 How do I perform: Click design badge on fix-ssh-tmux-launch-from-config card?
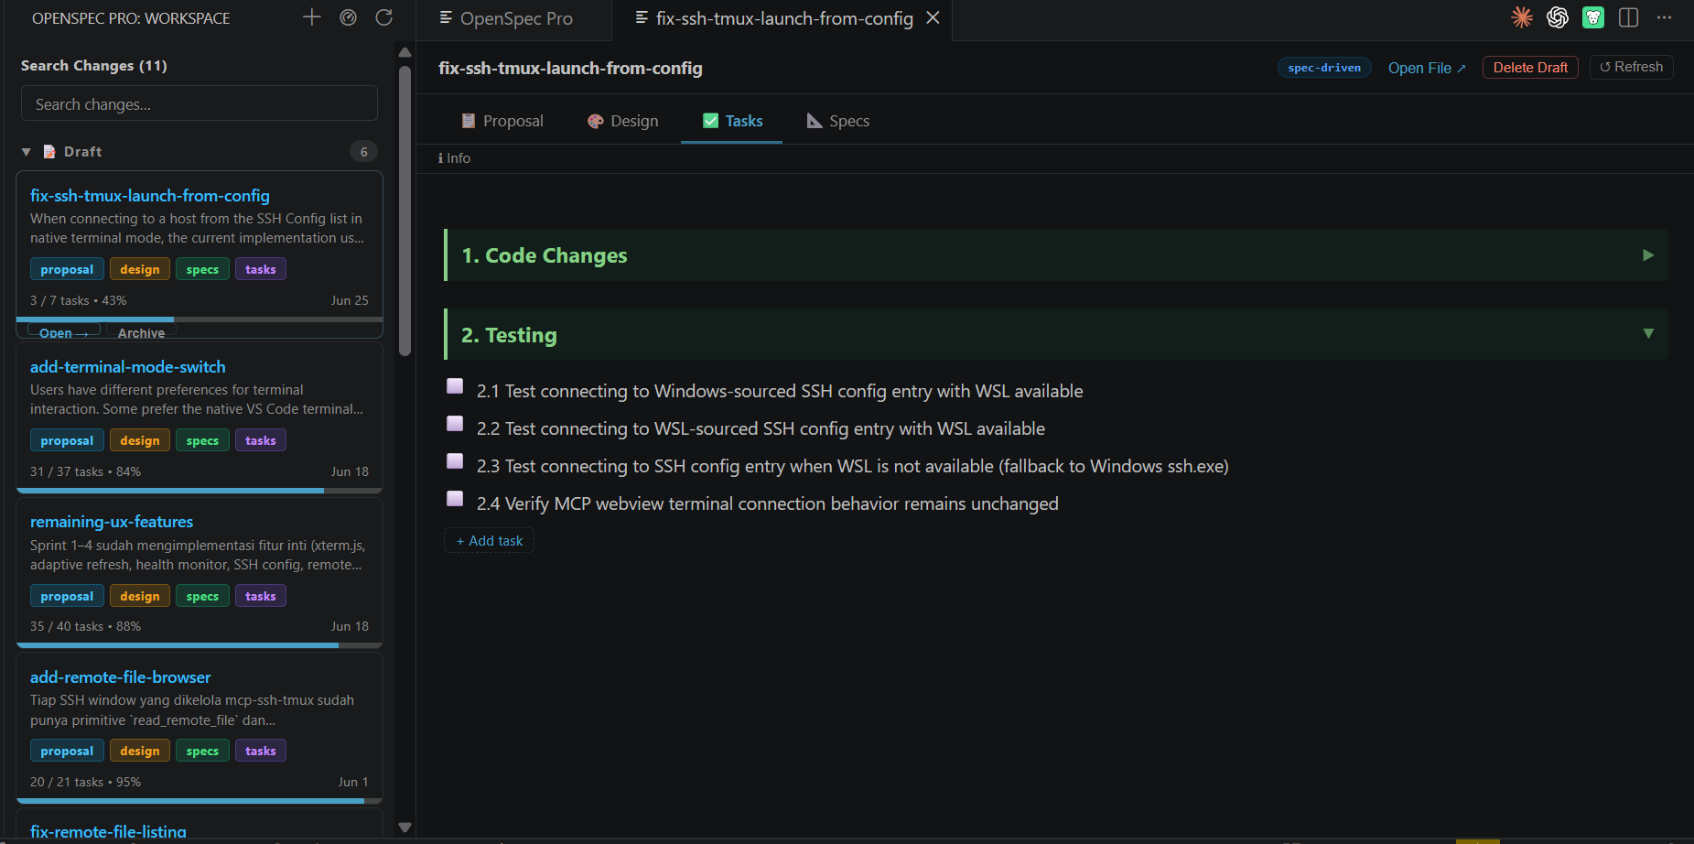coord(140,269)
